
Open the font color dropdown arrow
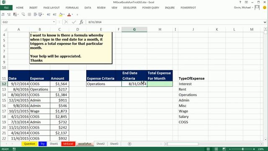72,15
